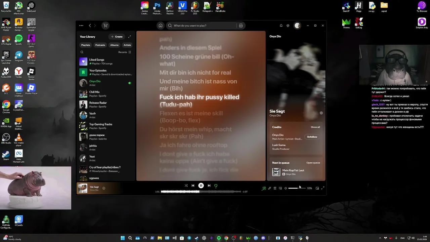Unfollow Onyx Dio in Credits
Viewport: 430px width, 242px height.
point(312,137)
